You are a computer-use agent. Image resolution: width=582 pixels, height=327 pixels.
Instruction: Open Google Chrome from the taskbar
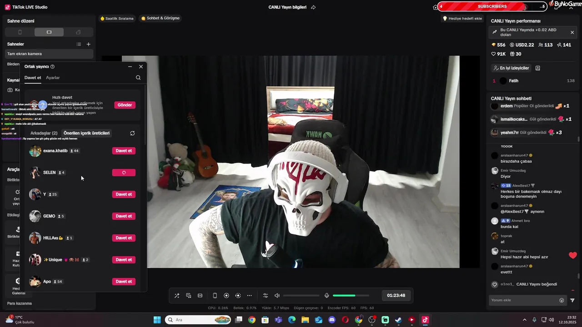click(252, 320)
